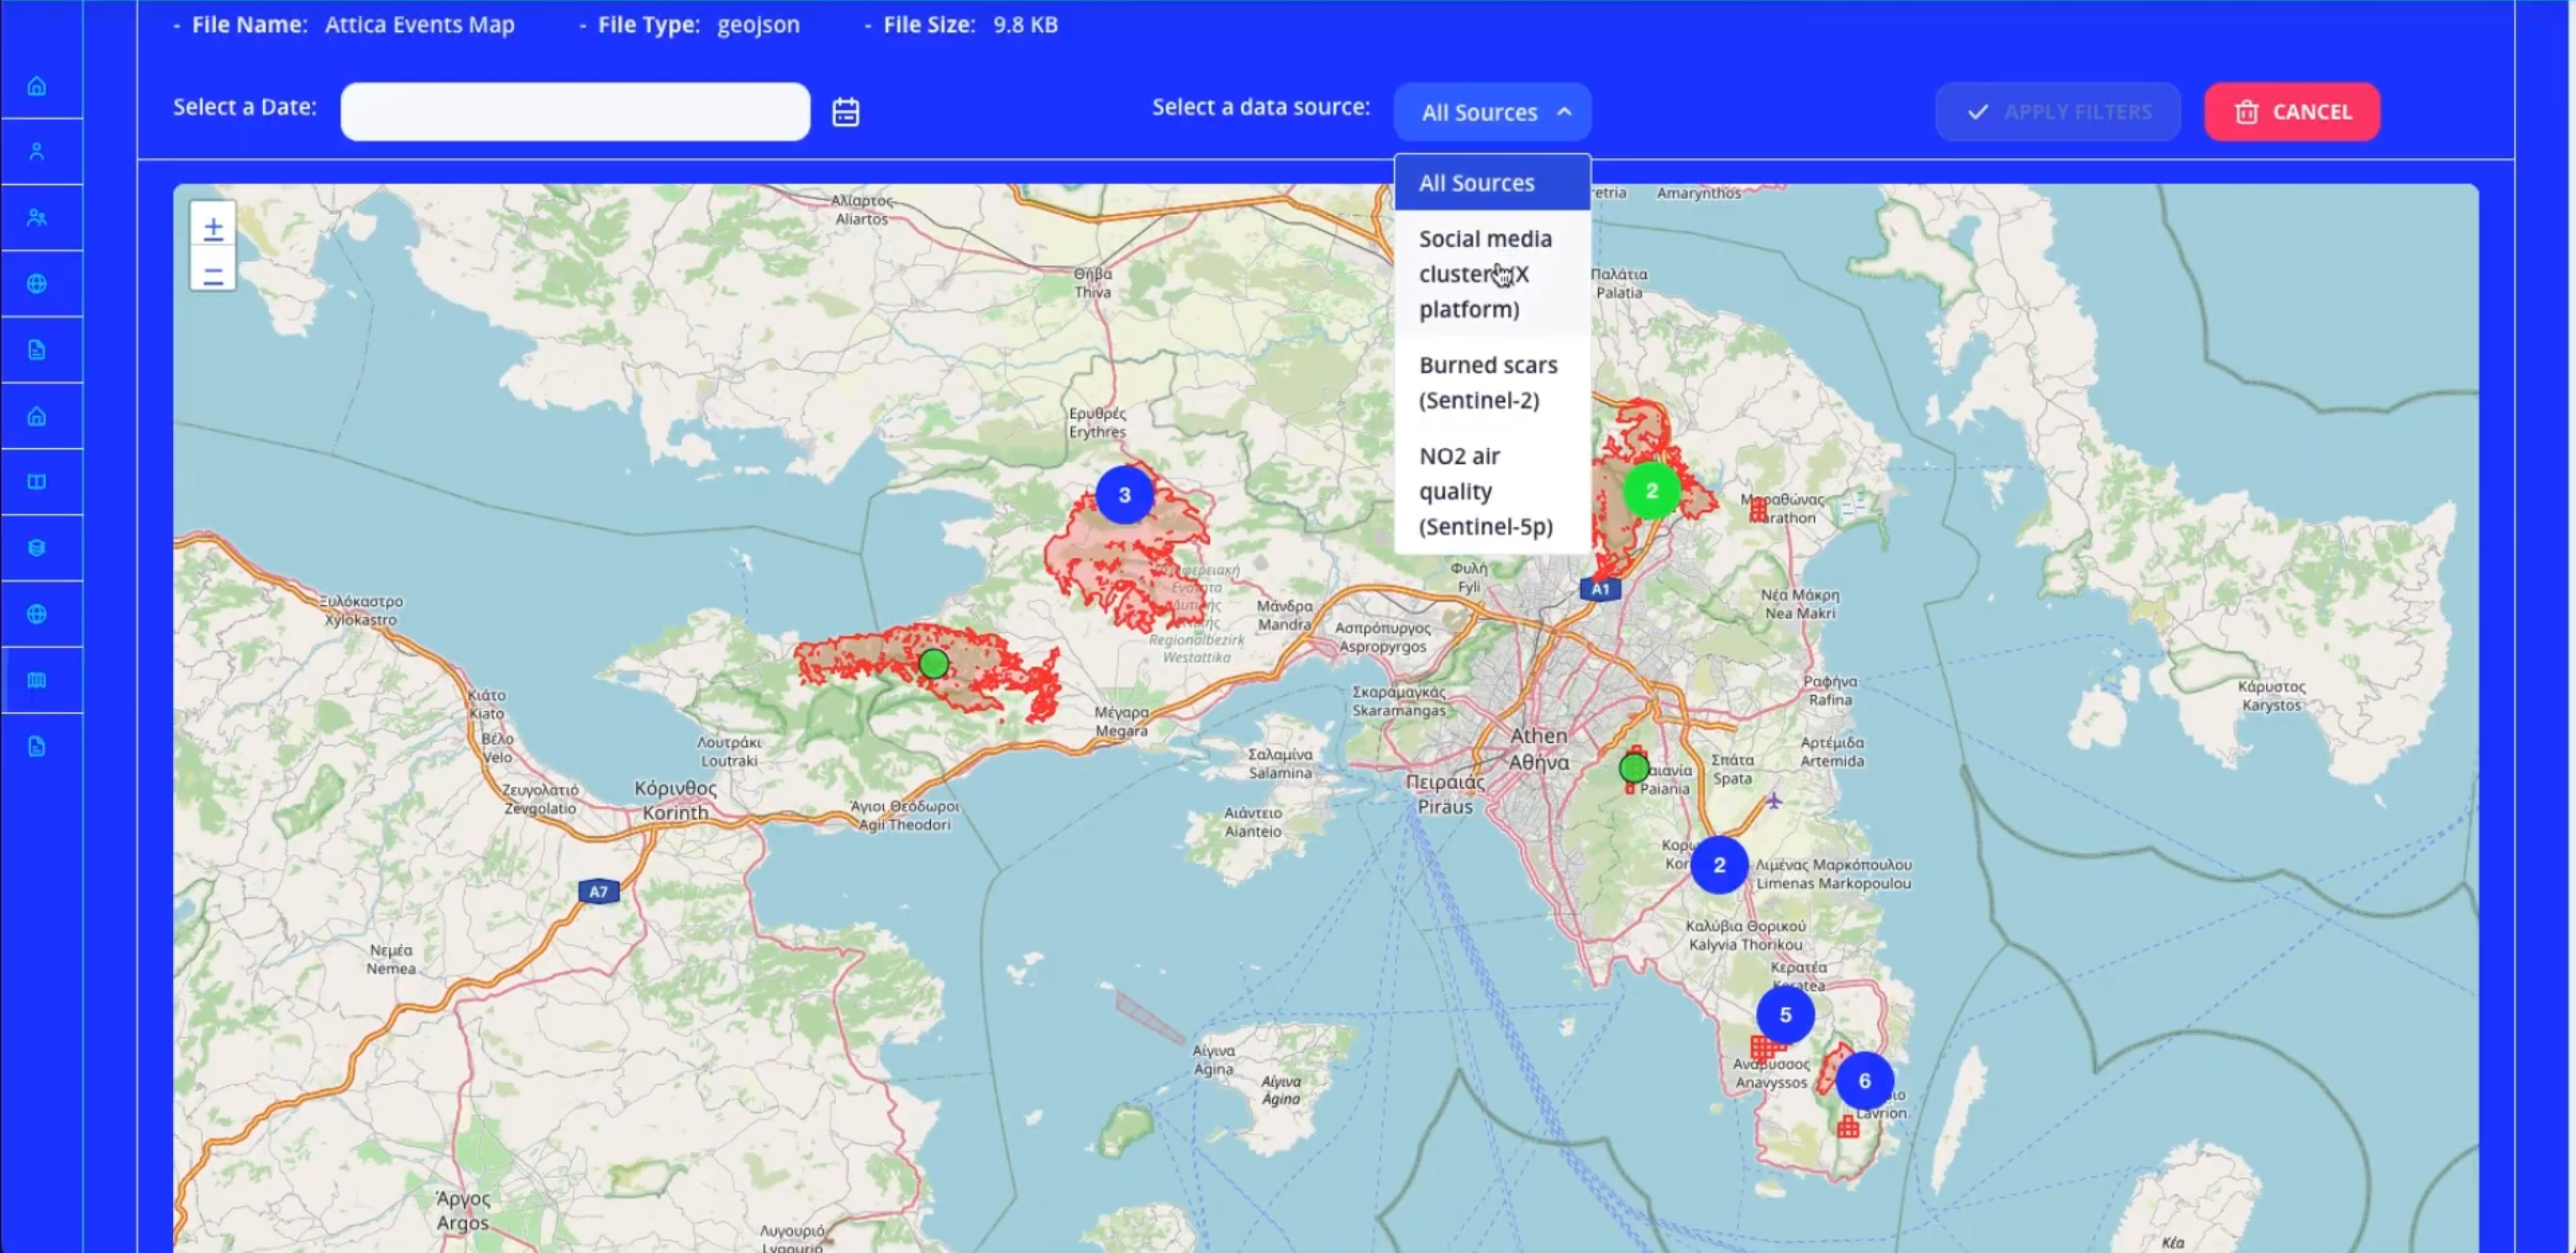The image size is (2576, 1253).
Task: Open the calendar icon next to the date field
Action: point(845,111)
